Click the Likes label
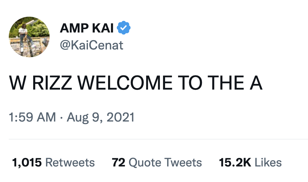The image size is (308, 182). click(x=268, y=162)
